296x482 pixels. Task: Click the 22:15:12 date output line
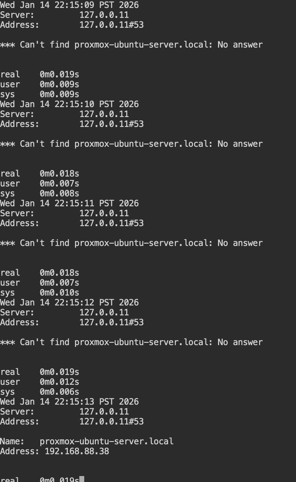[x=69, y=302]
